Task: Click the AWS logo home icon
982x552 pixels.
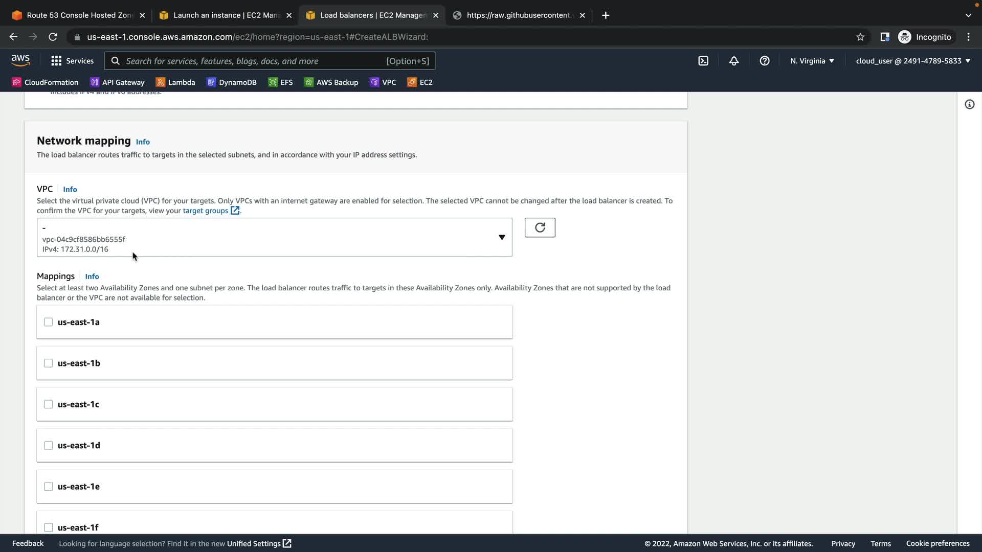Action: coord(20,60)
